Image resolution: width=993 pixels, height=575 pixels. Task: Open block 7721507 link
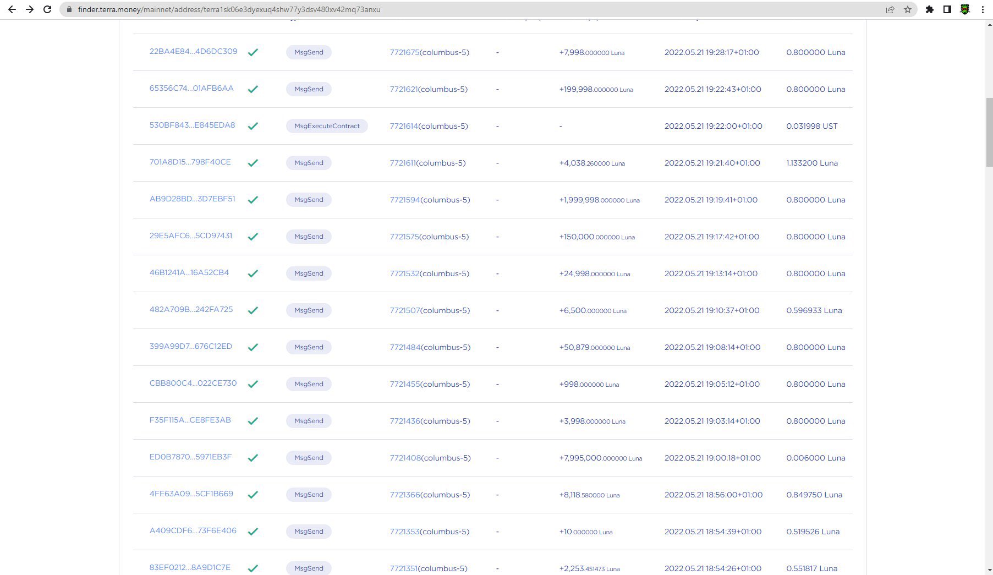(405, 310)
